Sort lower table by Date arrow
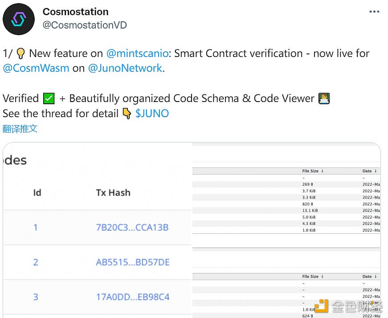The height and width of the screenshot is (318, 388). click(x=376, y=277)
